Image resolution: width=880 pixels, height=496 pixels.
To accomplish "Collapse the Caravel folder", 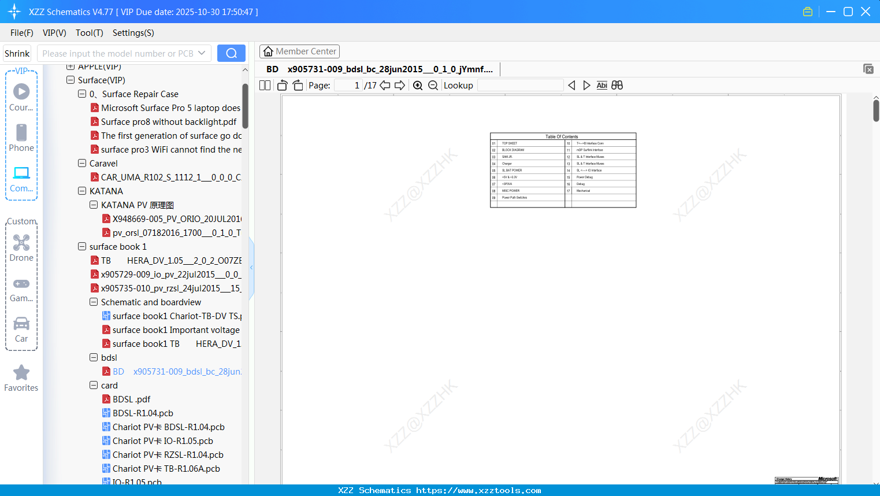I will click(x=82, y=164).
